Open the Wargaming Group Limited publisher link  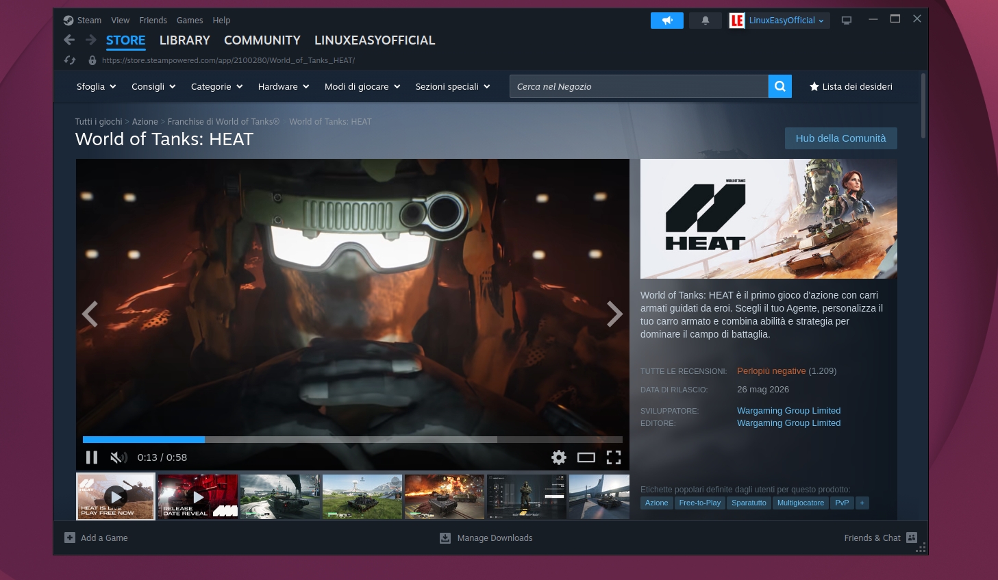point(788,423)
